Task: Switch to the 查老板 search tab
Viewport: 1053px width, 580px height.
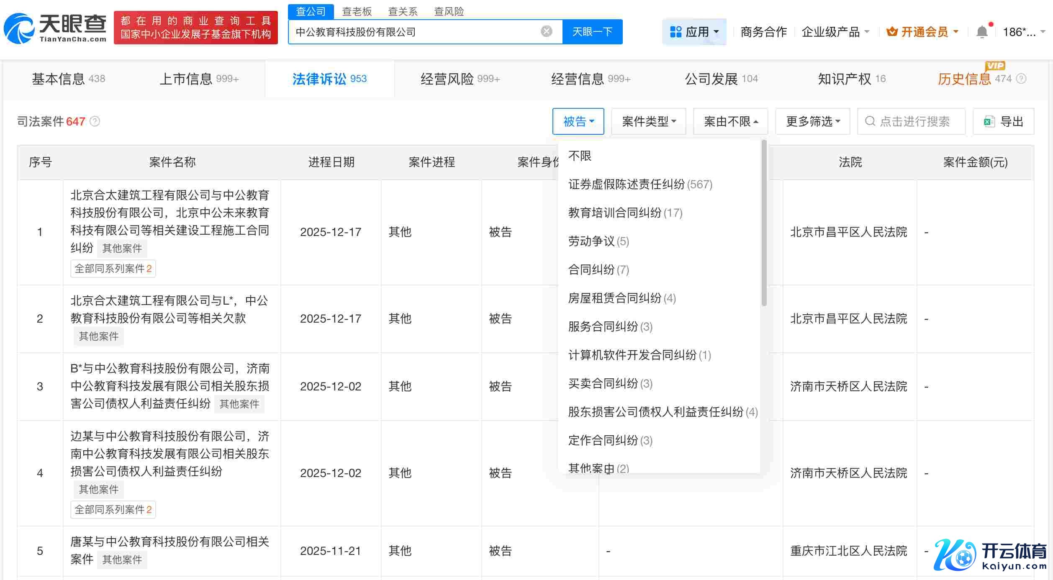Action: [357, 11]
